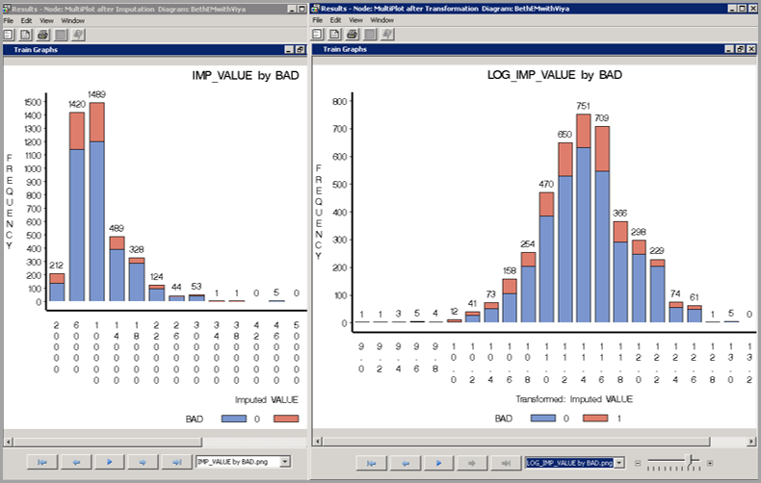Image resolution: width=761 pixels, height=483 pixels.
Task: Click the blue BAD 0 legend swatch, left chart
Action: pyautogui.click(x=234, y=419)
